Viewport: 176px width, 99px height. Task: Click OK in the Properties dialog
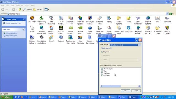[x=125, y=91]
